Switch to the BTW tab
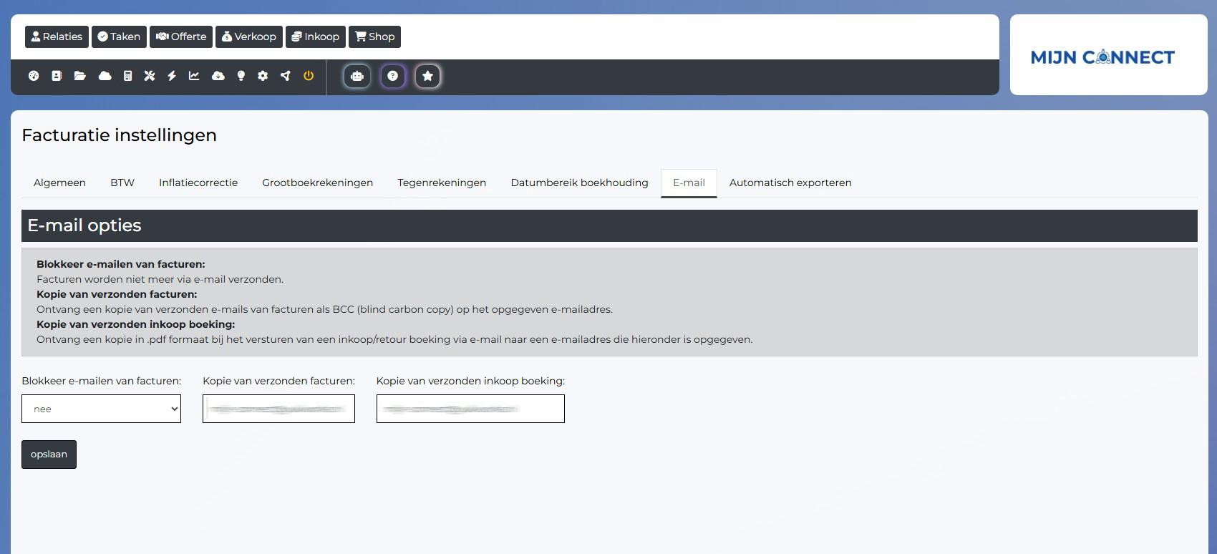The image size is (1217, 554). (x=122, y=183)
